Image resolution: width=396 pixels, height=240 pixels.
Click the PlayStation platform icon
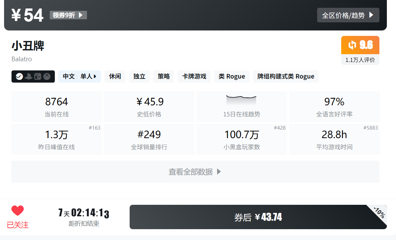(x=28, y=77)
